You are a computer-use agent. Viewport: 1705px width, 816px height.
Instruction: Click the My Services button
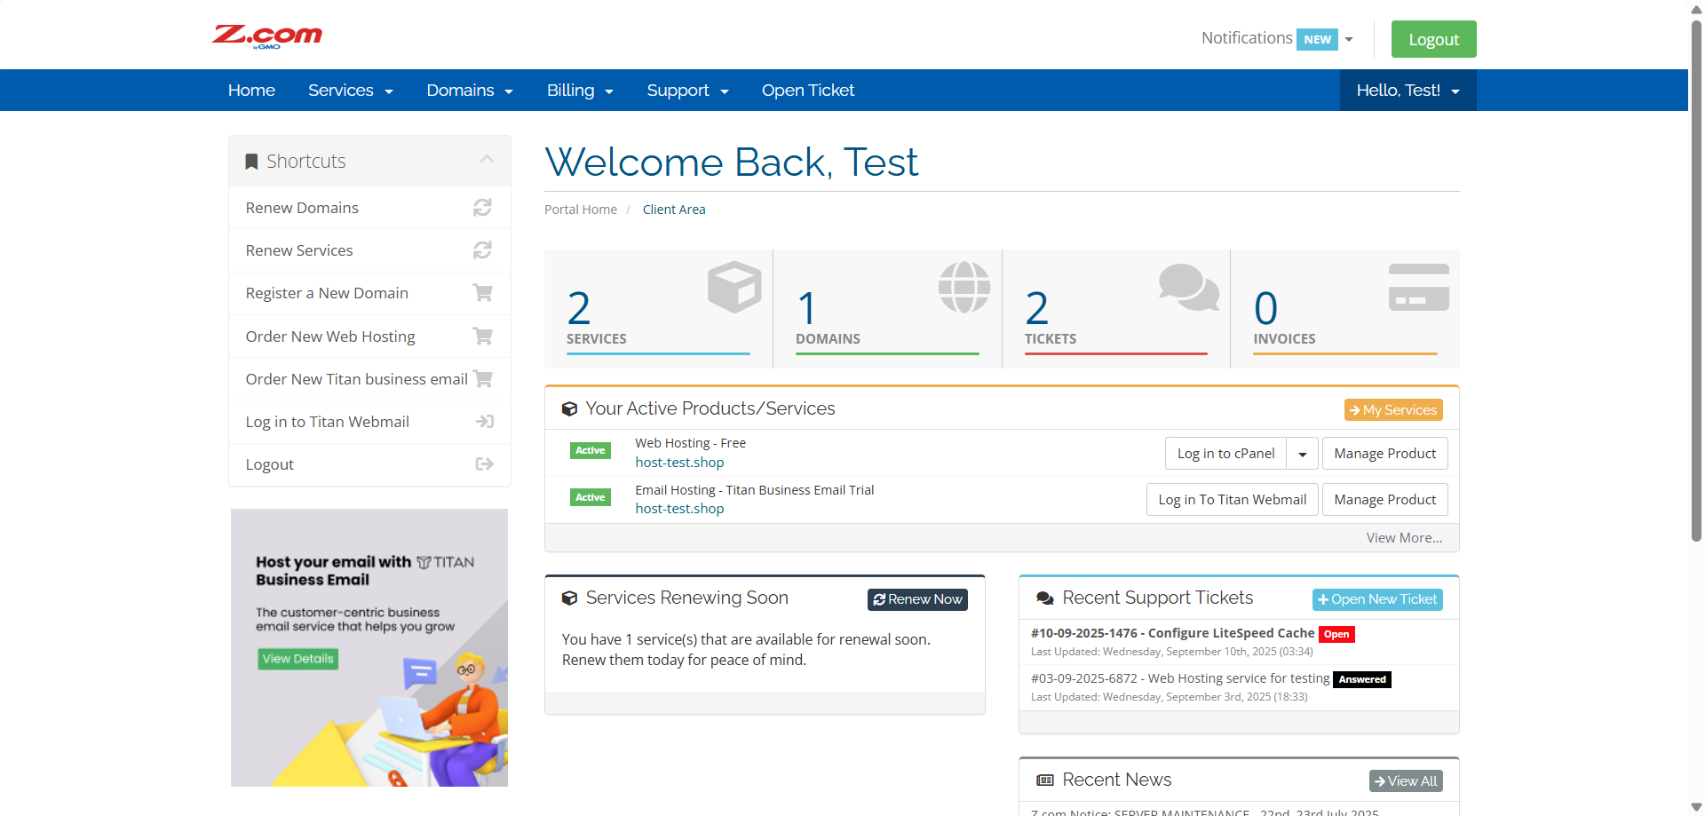pos(1393,409)
